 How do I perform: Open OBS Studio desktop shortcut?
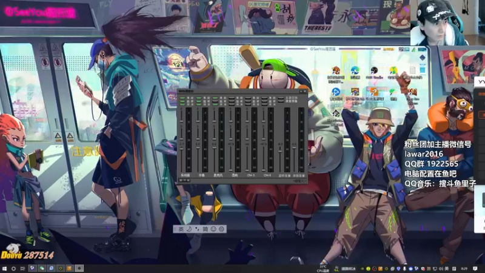(x=374, y=70)
